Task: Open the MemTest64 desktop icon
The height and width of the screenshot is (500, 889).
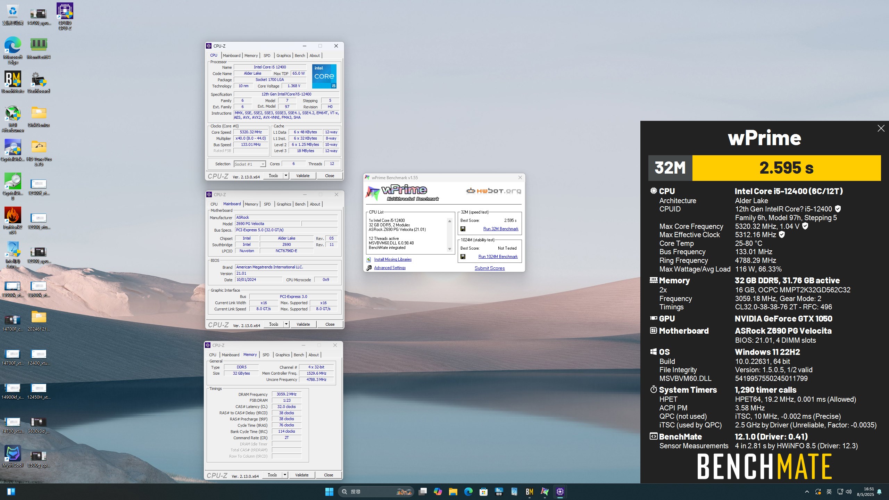Action: point(39,48)
